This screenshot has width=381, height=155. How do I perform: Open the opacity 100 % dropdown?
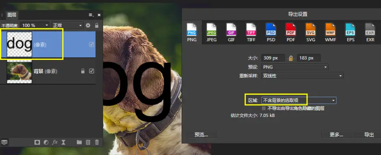pos(35,25)
